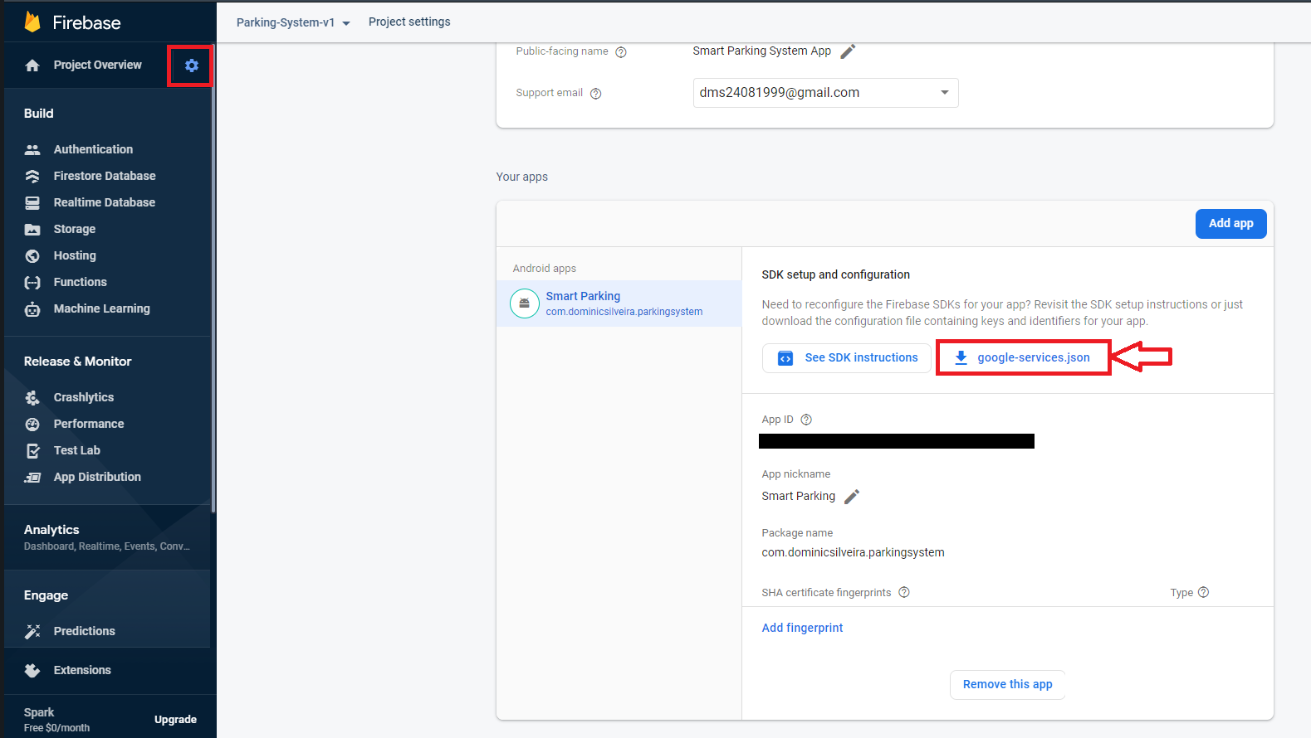The height and width of the screenshot is (738, 1311).
Task: Click Remove this app button
Action: [1007, 685]
